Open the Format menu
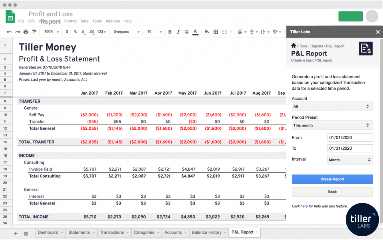Image resolution: width=383 pixels, height=240 pixels. pyautogui.click(x=70, y=21)
